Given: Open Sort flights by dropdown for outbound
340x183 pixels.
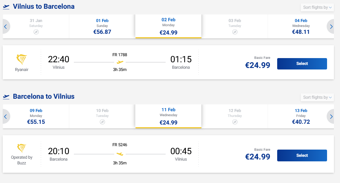Looking at the screenshot, I should click(x=317, y=8).
